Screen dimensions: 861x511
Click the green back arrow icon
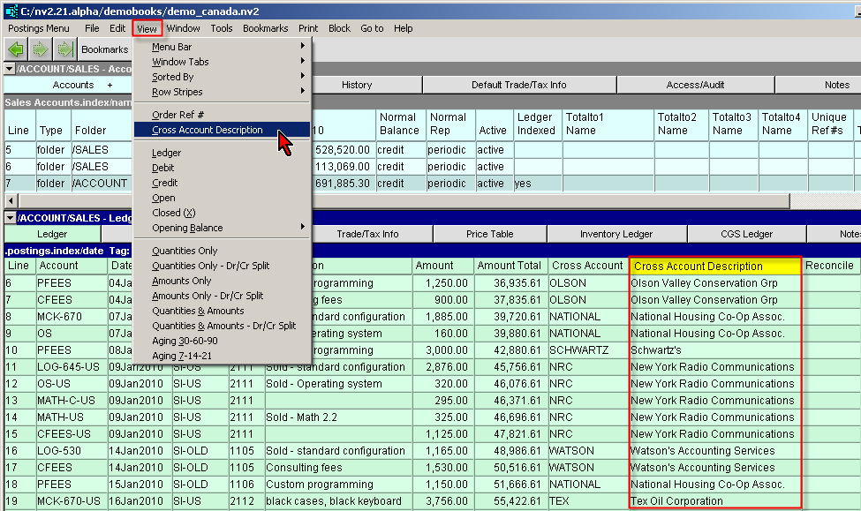point(15,50)
